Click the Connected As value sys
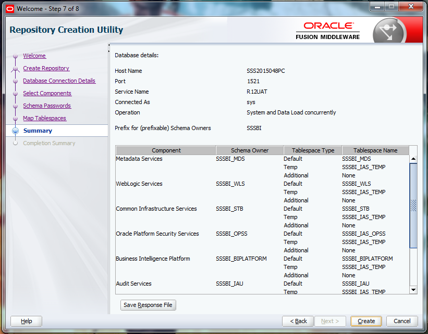 [x=251, y=102]
